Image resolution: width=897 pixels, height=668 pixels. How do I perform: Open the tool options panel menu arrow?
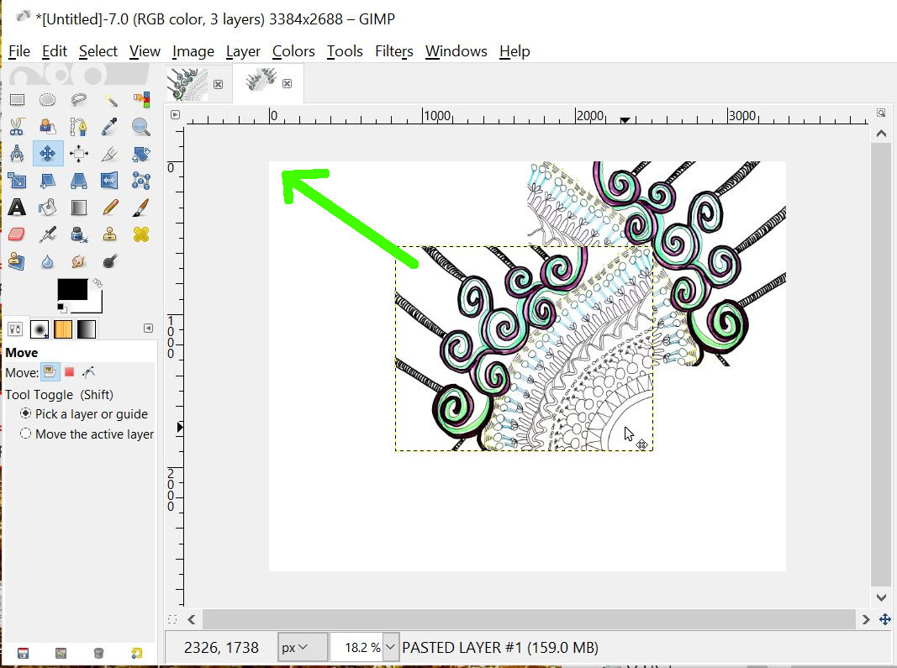click(149, 329)
